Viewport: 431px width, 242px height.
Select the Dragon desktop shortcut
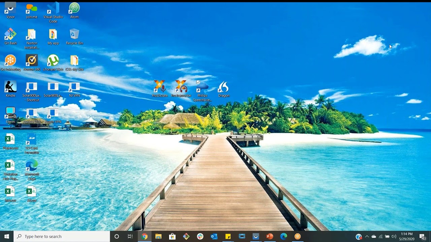click(x=224, y=89)
